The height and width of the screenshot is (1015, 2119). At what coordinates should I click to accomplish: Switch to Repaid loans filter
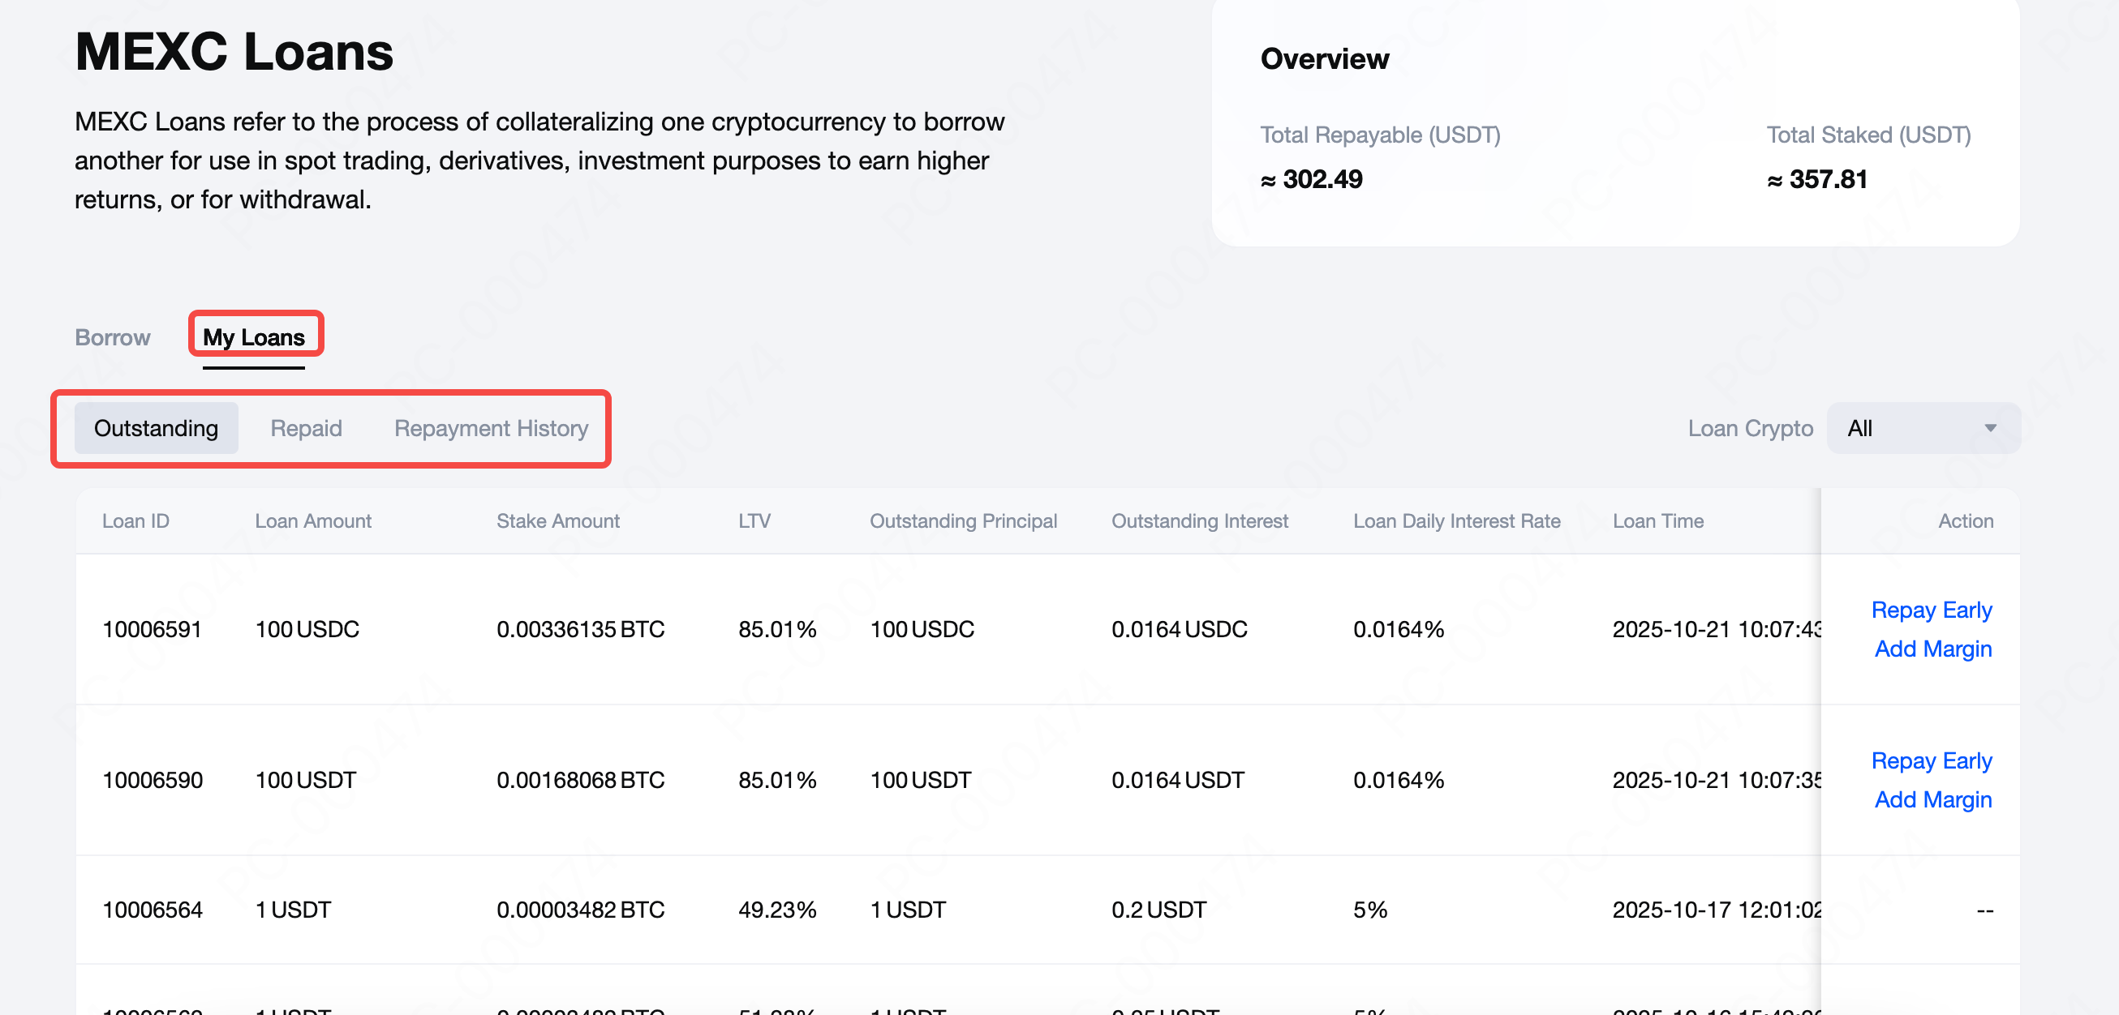[x=306, y=428]
